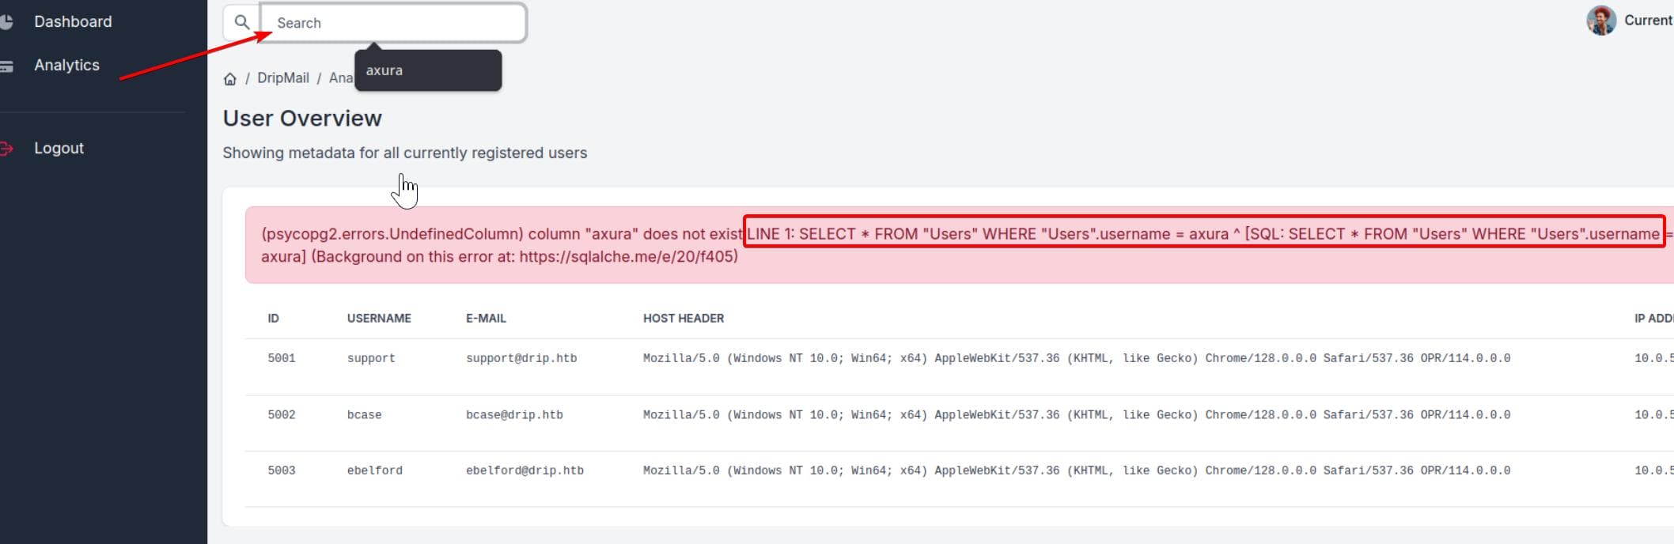This screenshot has height=544, width=1674.
Task: Click the magnifying glass search icon
Action: pos(242,23)
